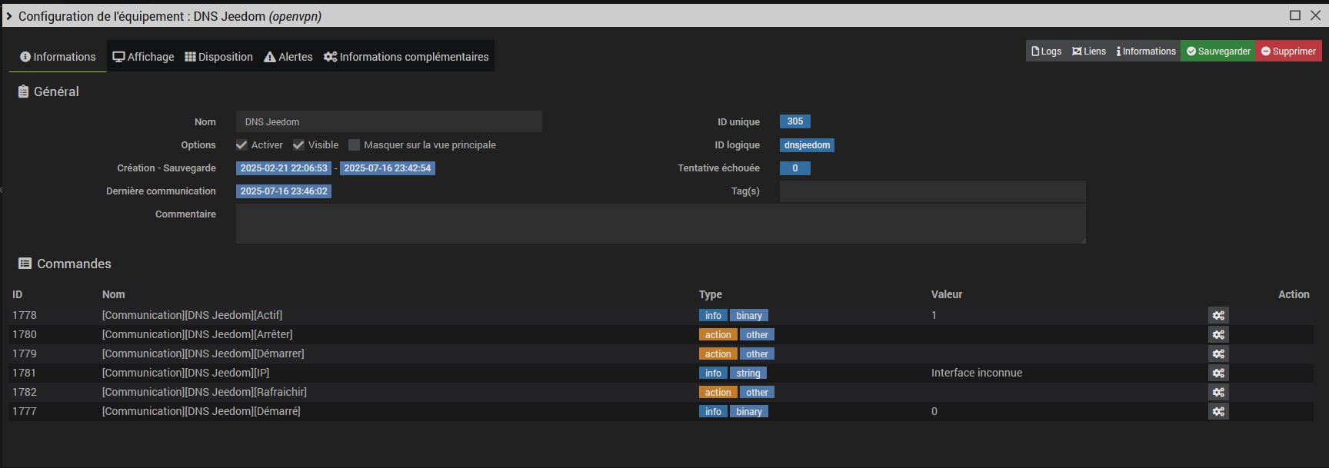Open the Disposition tab

point(219,57)
